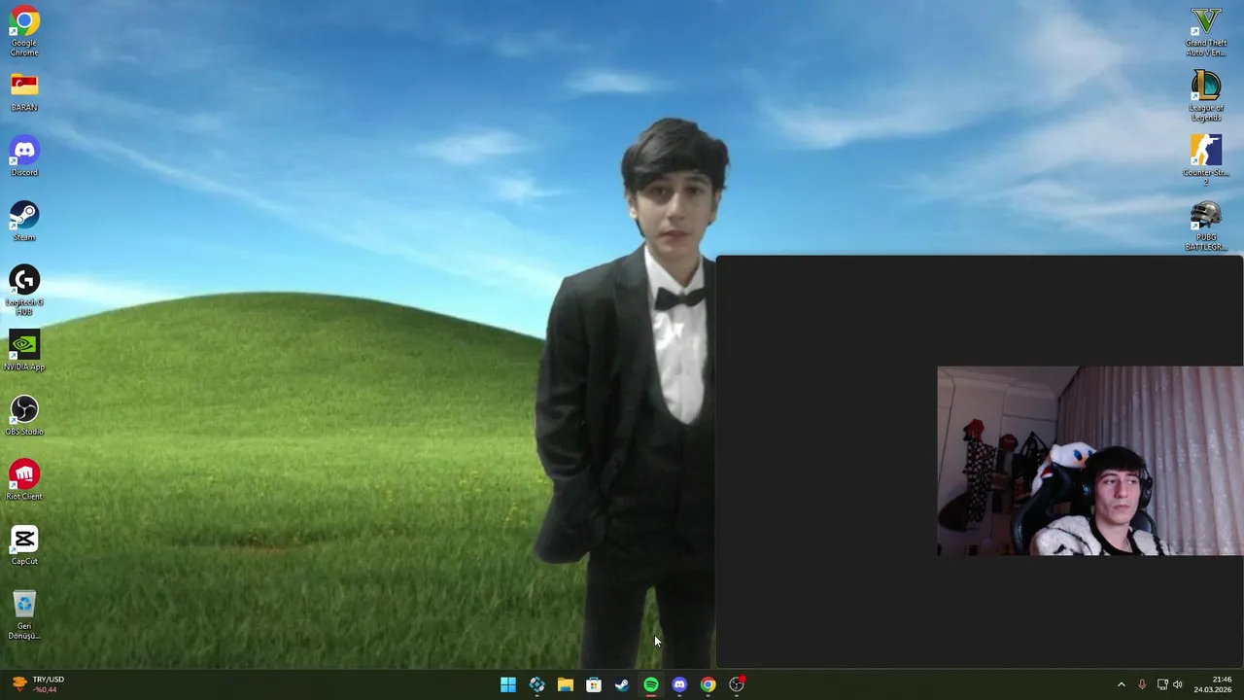Viewport: 1244px width, 700px height.
Task: Open the NVIDIA App desktop icon
Action: pos(24,351)
